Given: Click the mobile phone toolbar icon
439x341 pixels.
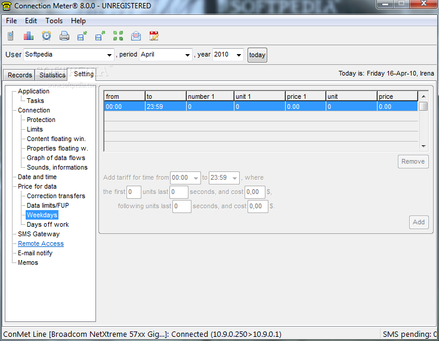Looking at the screenshot, I should [x=11, y=36].
